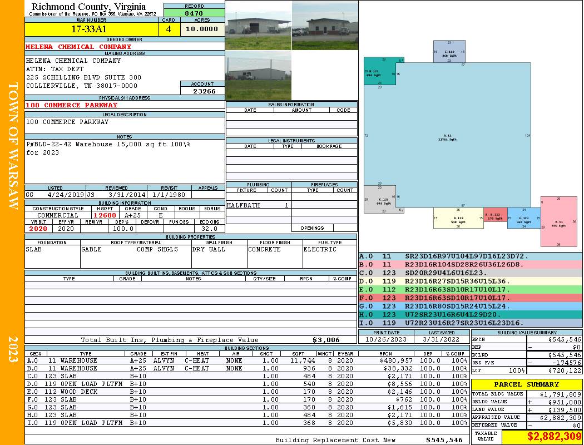Click the H SQFT value 12680

[105, 215]
